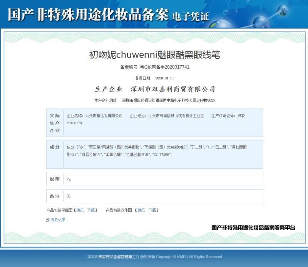This screenshot has width=308, height=267.
Task: Click the 说明 value 2g
Action: (69, 179)
